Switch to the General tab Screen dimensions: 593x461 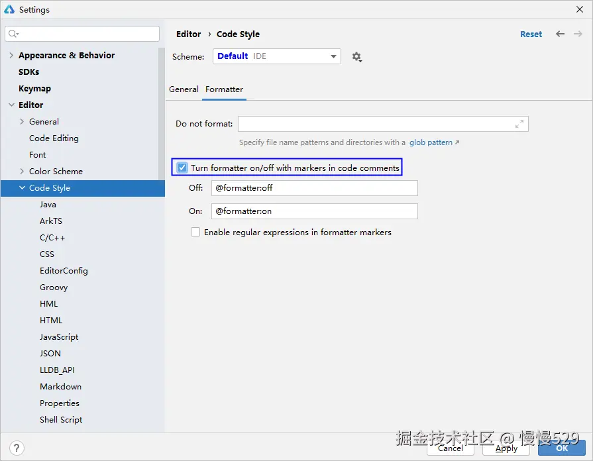184,89
